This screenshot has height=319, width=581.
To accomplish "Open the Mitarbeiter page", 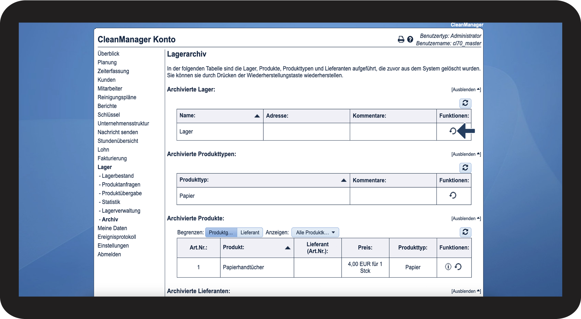I will pos(110,88).
